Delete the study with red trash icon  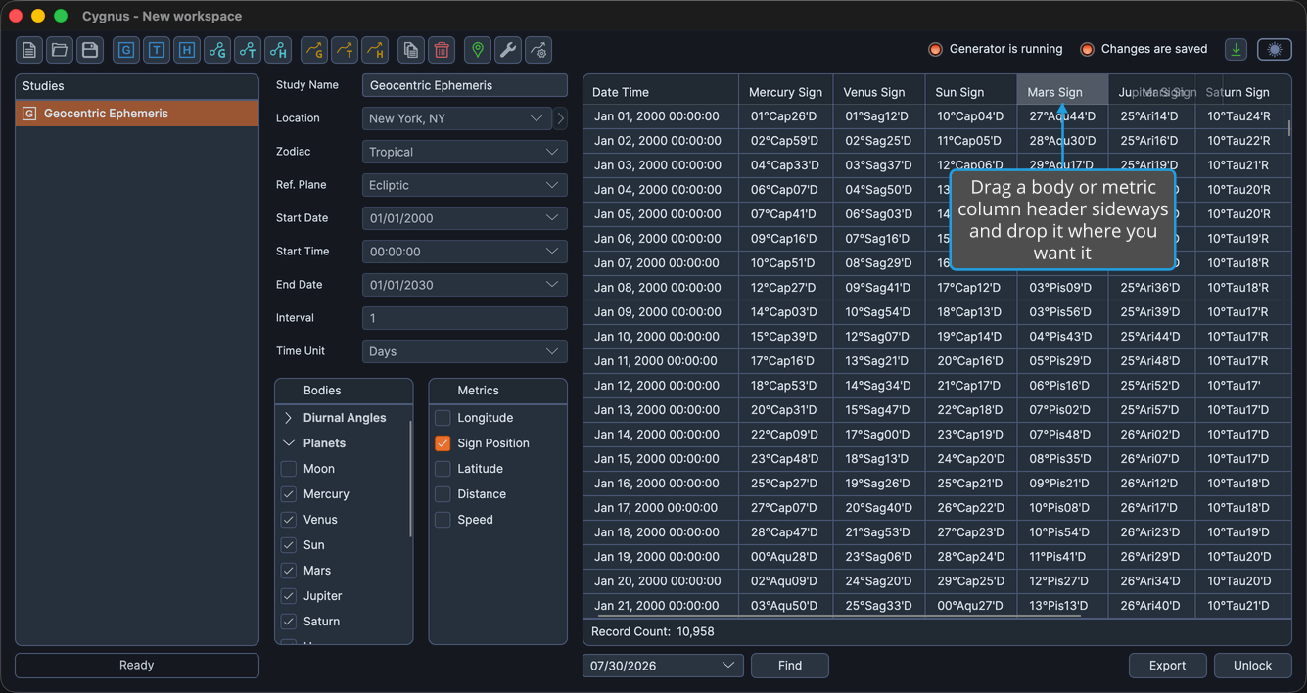pyautogui.click(x=442, y=50)
